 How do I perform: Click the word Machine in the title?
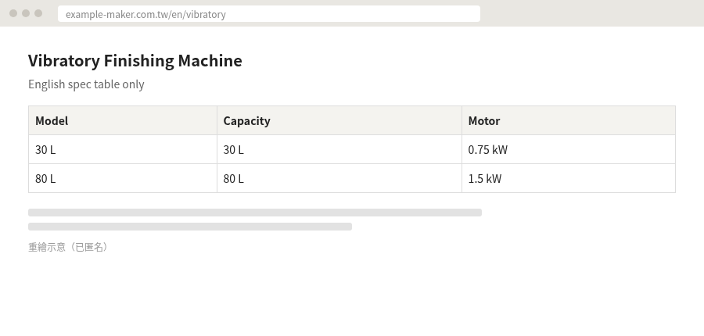click(x=210, y=61)
